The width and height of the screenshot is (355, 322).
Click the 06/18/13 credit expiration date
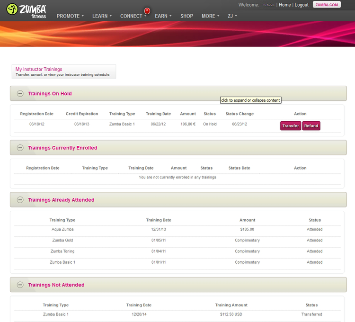tap(82, 124)
